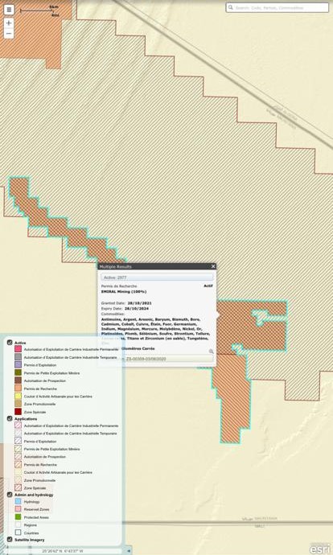Click the magnifier icon in search box
This screenshot has height=555, width=333.
(x=230, y=7)
